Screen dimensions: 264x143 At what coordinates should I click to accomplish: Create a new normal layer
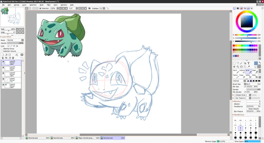pos(3,55)
